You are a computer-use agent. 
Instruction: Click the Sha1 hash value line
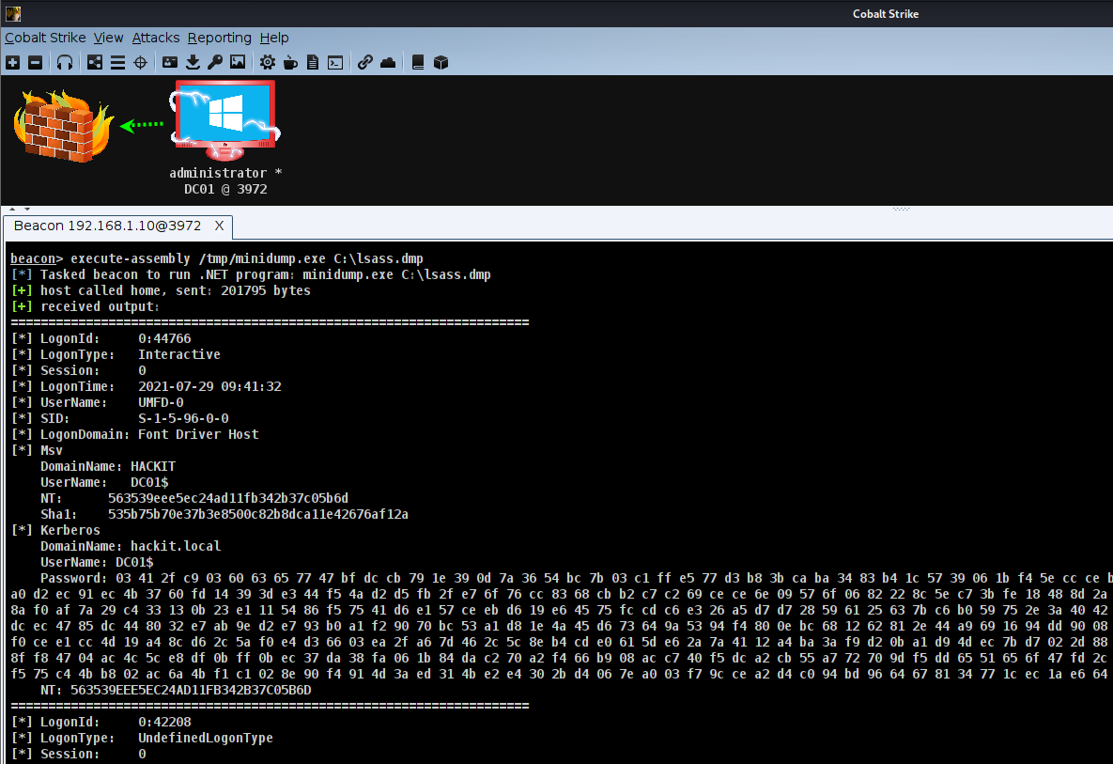pyautogui.click(x=224, y=514)
